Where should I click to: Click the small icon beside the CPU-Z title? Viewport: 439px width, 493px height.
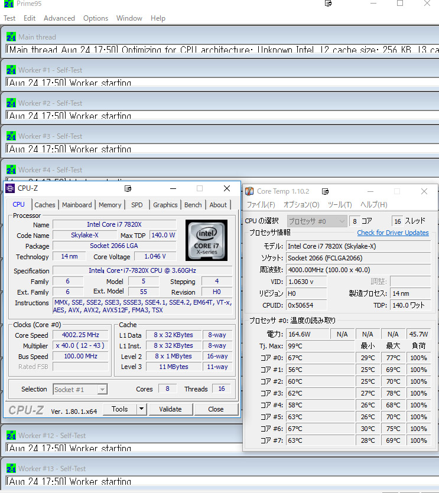coord(128,188)
